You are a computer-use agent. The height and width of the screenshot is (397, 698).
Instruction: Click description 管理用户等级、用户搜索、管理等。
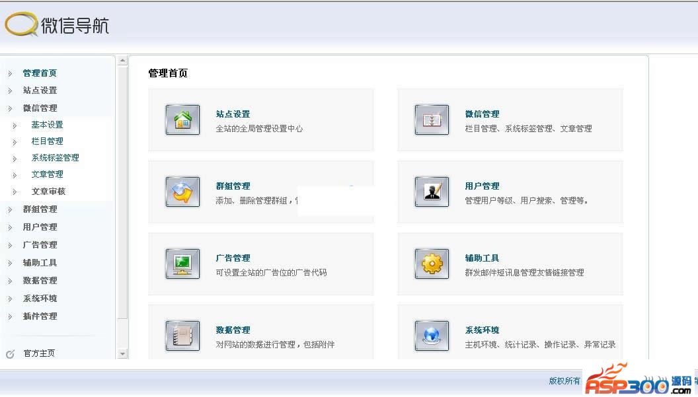[527, 201]
